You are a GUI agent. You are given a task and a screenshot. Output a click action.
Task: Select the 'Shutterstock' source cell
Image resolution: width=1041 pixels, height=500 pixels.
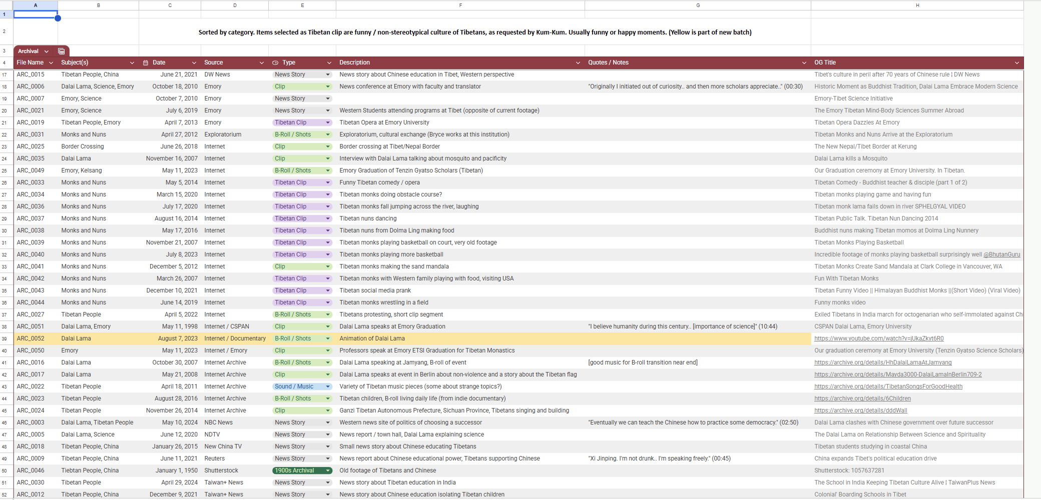tap(235, 470)
